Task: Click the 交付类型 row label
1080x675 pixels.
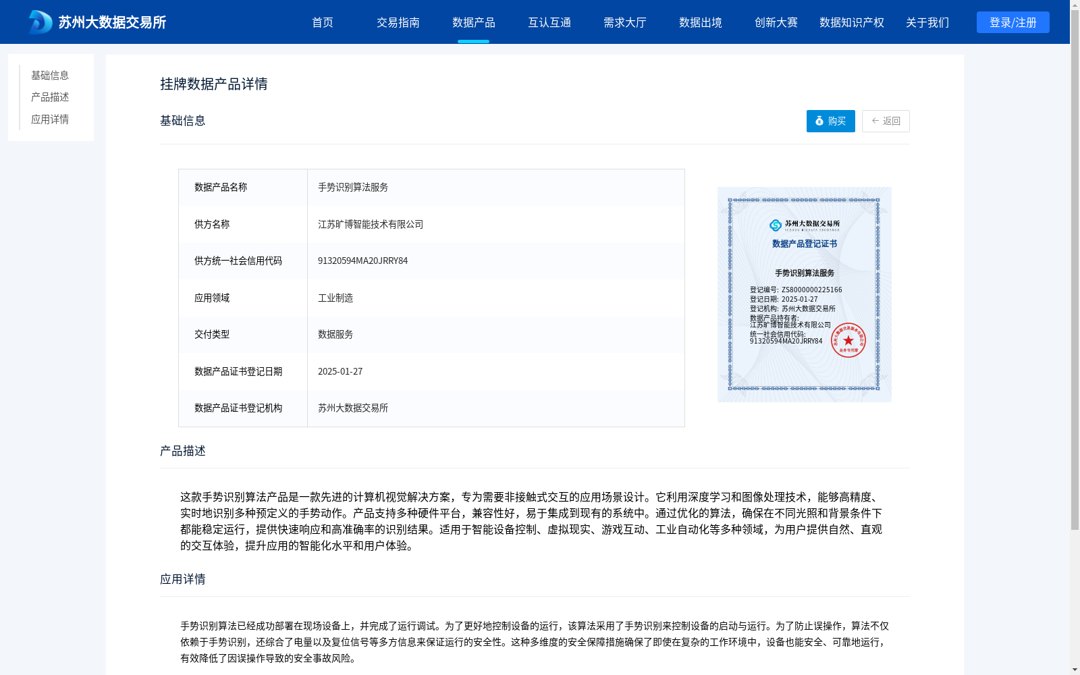Action: (x=212, y=334)
